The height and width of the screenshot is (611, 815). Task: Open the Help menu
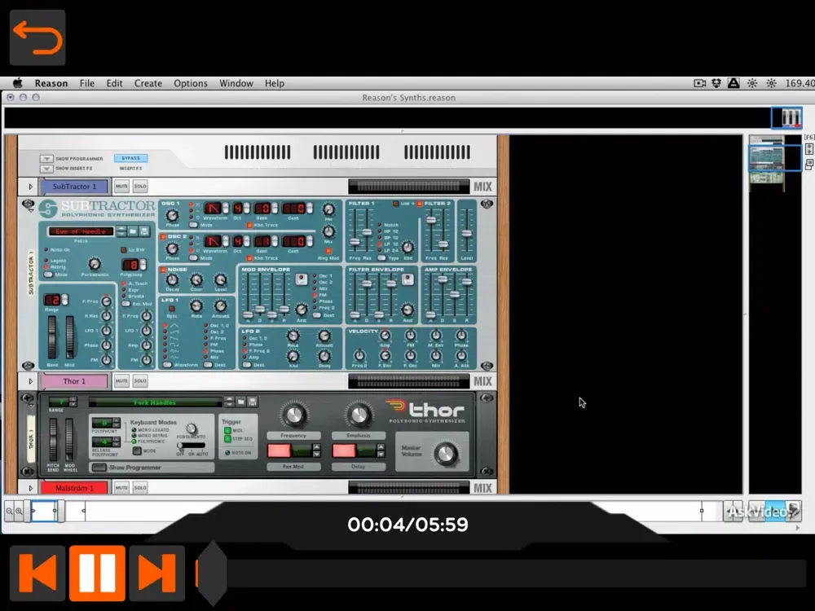point(275,83)
